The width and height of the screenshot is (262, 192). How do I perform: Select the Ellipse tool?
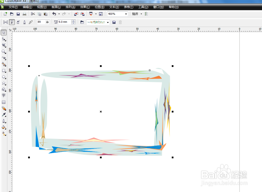4,77
